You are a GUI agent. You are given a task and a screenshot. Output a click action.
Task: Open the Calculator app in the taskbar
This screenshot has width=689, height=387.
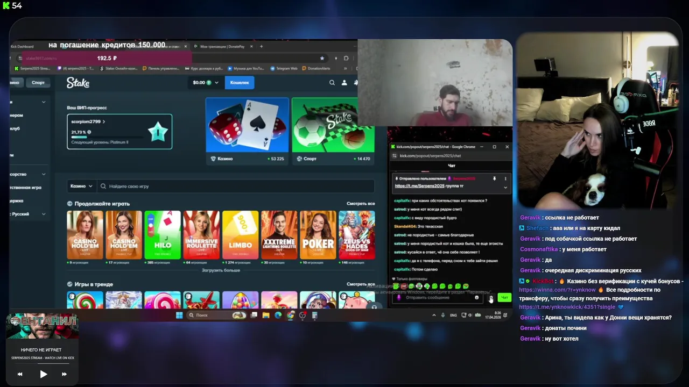[315, 316]
